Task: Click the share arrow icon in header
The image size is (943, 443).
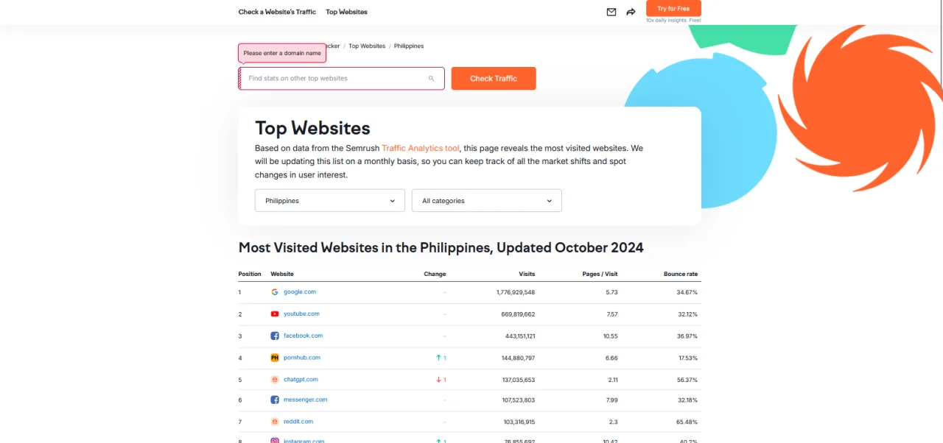Action: [631, 12]
